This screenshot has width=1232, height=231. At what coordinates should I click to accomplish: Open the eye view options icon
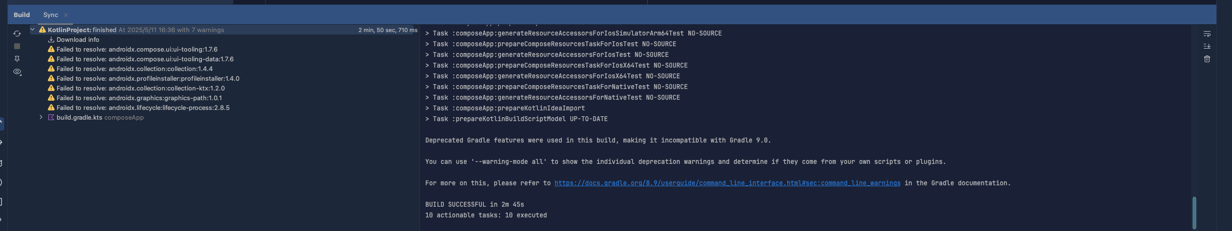(17, 72)
